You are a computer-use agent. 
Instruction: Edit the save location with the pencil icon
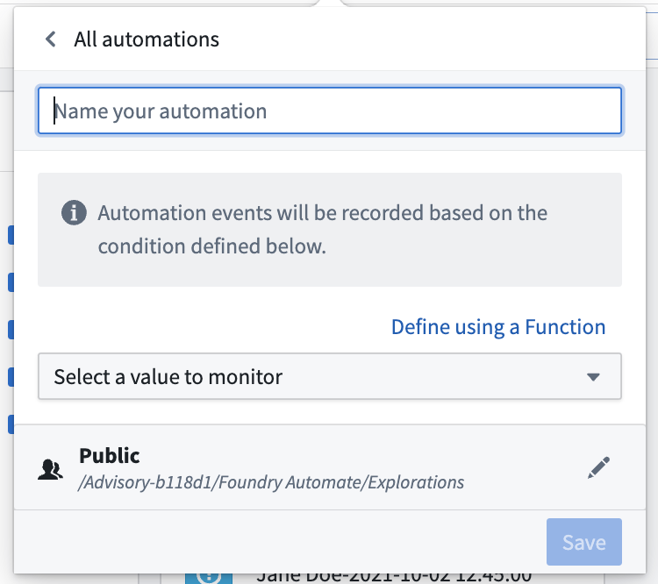pyautogui.click(x=598, y=467)
